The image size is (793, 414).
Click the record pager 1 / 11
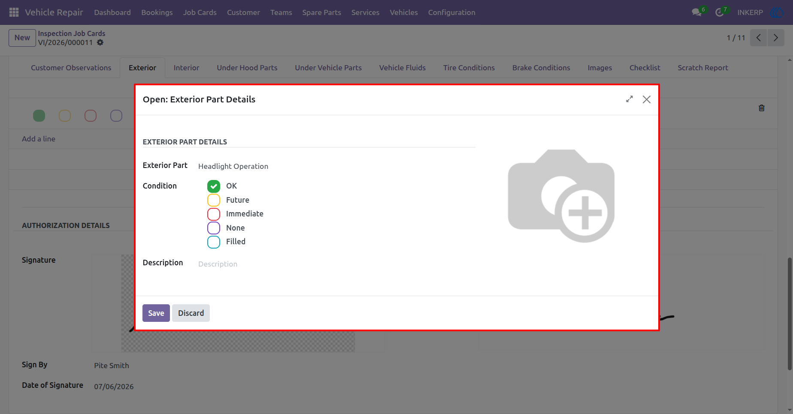[736, 38]
